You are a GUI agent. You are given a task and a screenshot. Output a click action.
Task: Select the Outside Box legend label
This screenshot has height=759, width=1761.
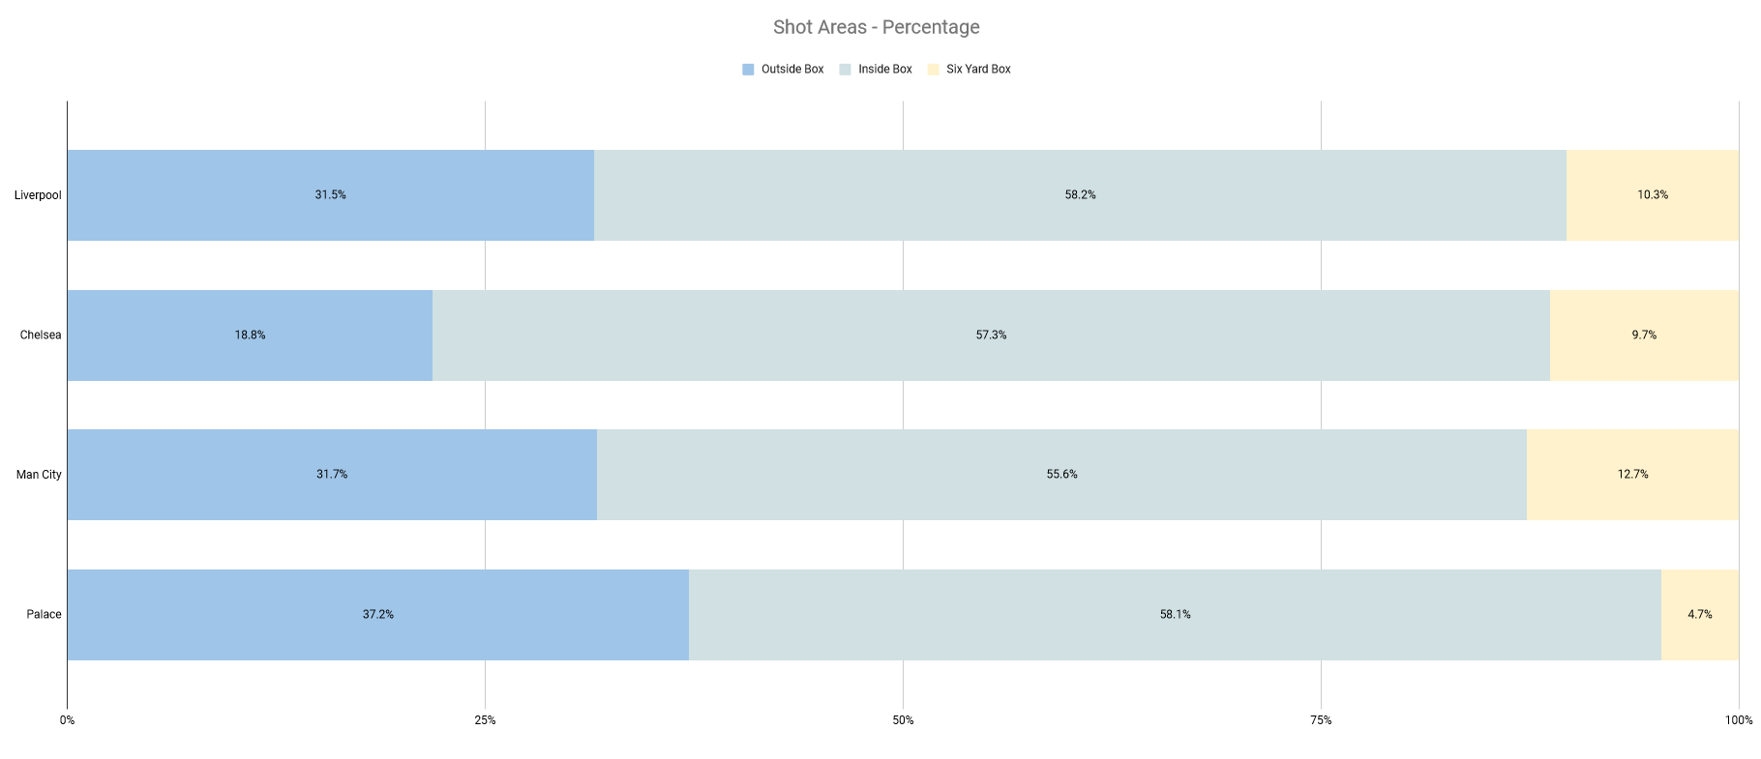[792, 70]
